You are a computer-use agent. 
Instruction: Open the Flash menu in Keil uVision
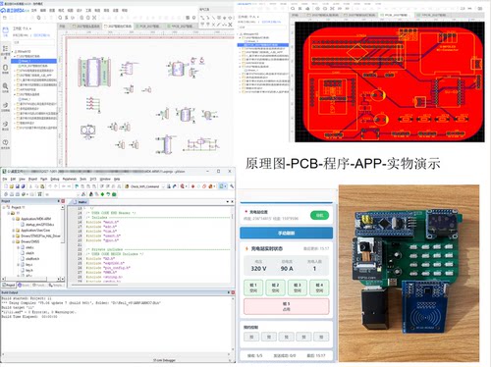pos(43,179)
